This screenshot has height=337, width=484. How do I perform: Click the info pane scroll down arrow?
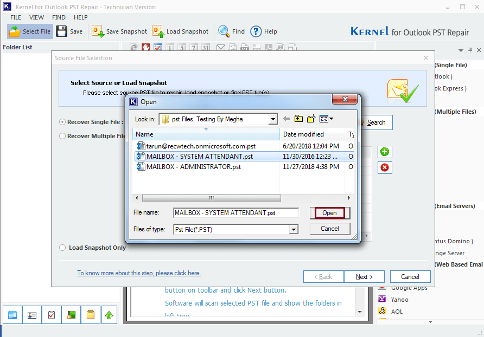tap(360, 312)
